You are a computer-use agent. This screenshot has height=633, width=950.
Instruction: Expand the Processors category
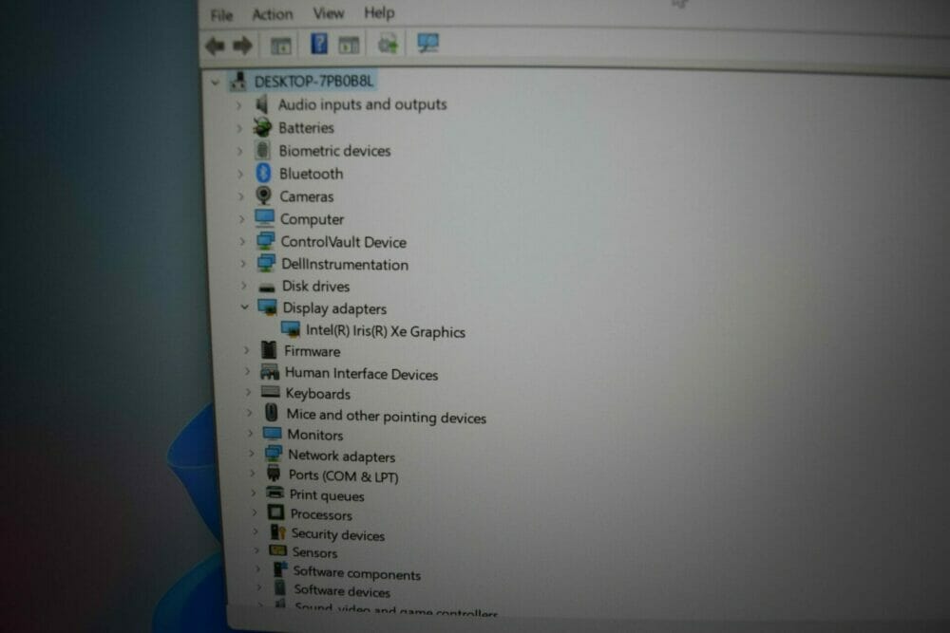point(255,512)
